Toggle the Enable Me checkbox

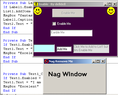click(54, 23)
